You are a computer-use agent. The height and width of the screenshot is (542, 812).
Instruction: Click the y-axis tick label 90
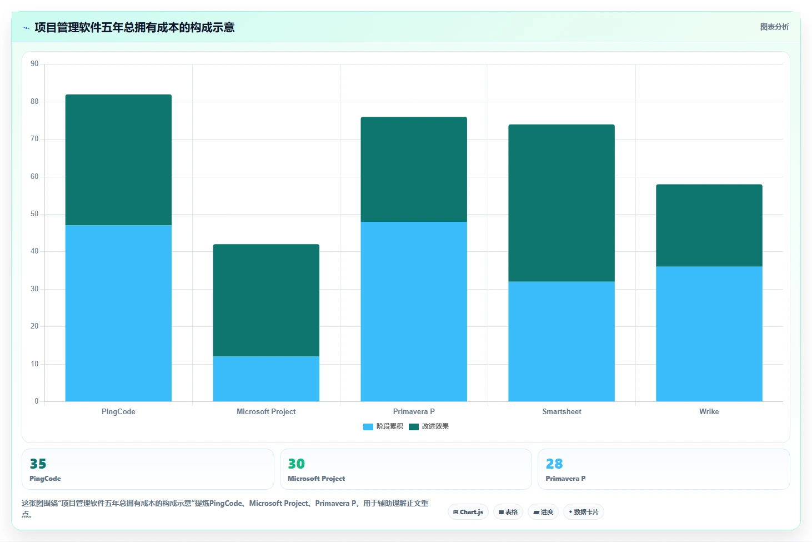34,64
